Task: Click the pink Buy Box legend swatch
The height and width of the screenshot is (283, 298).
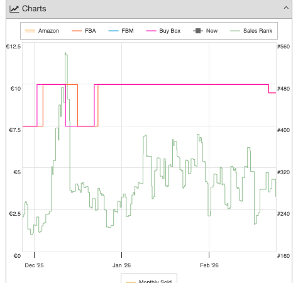Action: pyautogui.click(x=151, y=31)
